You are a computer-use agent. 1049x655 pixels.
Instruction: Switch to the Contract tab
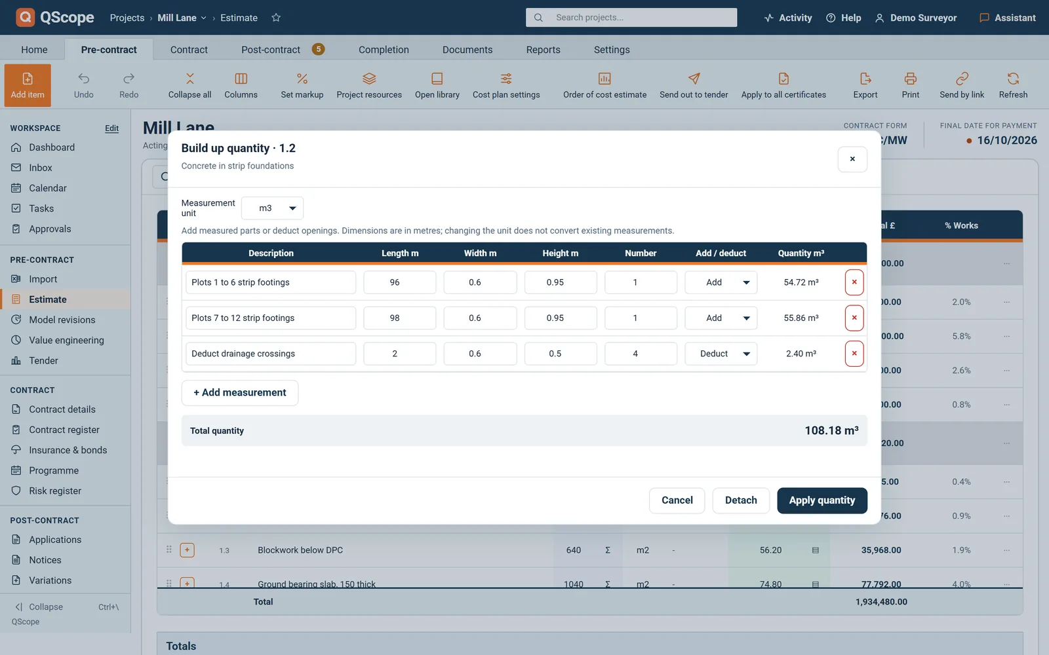[189, 50]
